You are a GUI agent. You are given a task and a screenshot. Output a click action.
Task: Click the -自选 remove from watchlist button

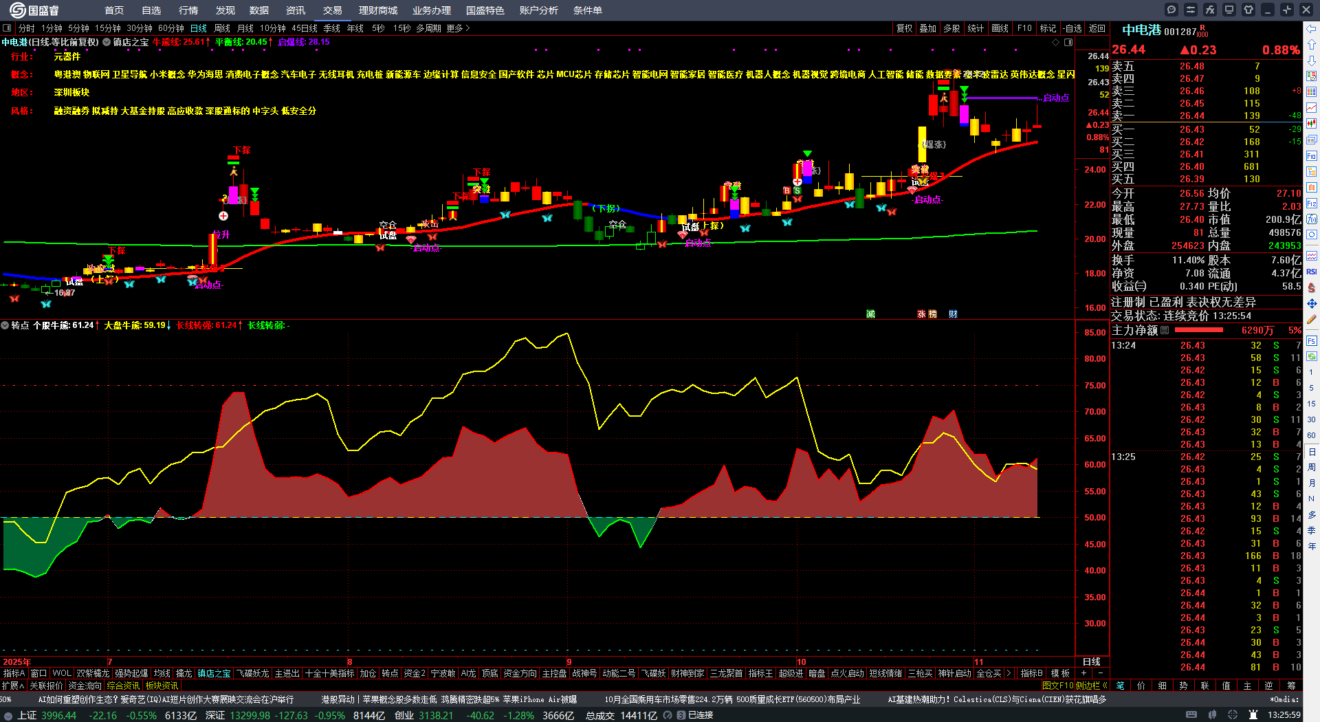point(1072,28)
